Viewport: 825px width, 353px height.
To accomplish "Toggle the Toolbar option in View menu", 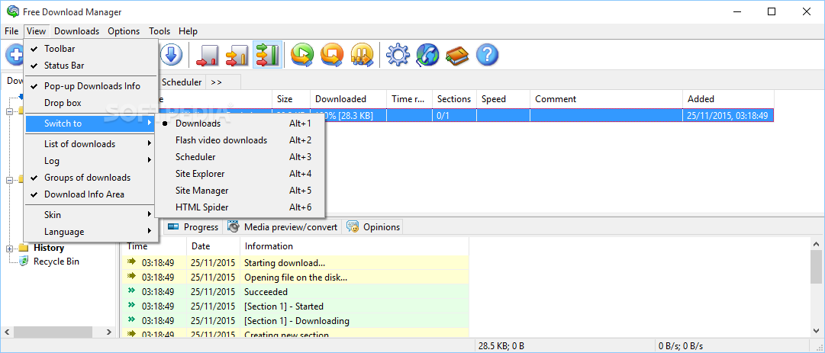I will [x=91, y=49].
